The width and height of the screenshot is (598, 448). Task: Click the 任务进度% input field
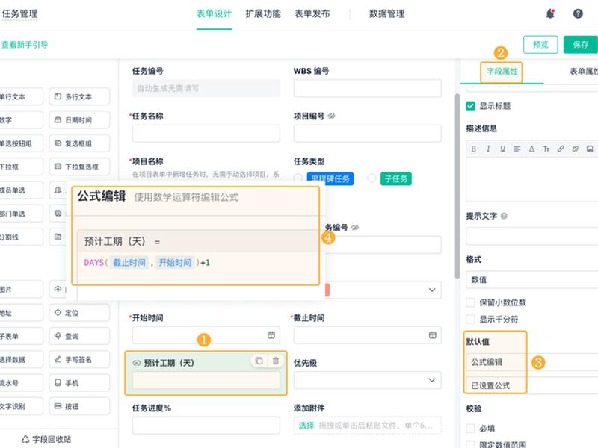[x=206, y=425]
